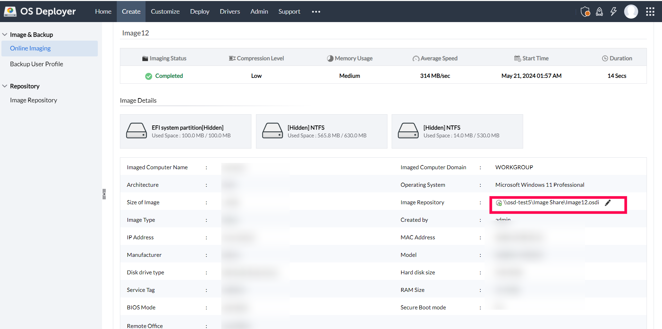The width and height of the screenshot is (662, 329).
Task: Click the disk image icon beside the Image12.osdi path
Action: coord(499,203)
